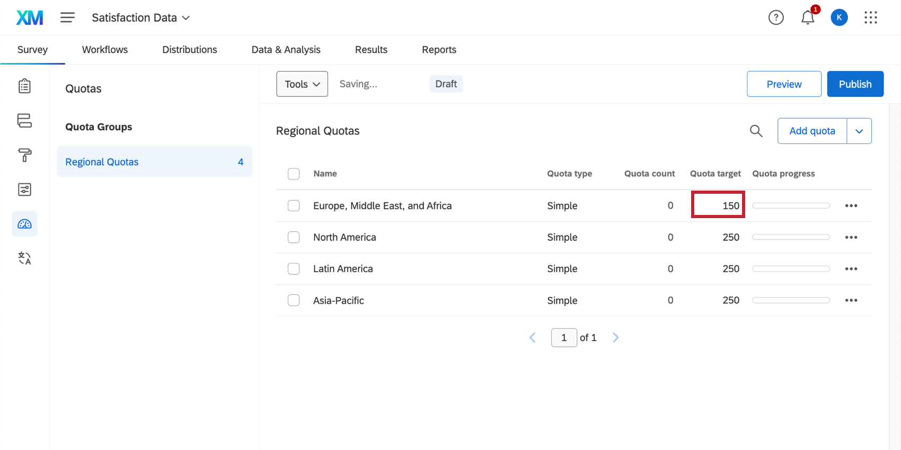Open the Survey builder clipboard icon
901x450 pixels.
24,86
